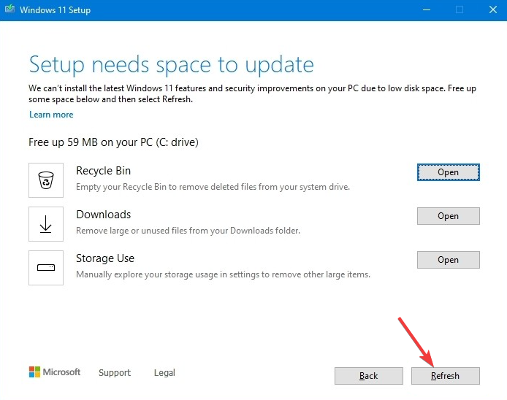This screenshot has width=507, height=400.
Task: Open the Downloads folder
Action: [448, 216]
